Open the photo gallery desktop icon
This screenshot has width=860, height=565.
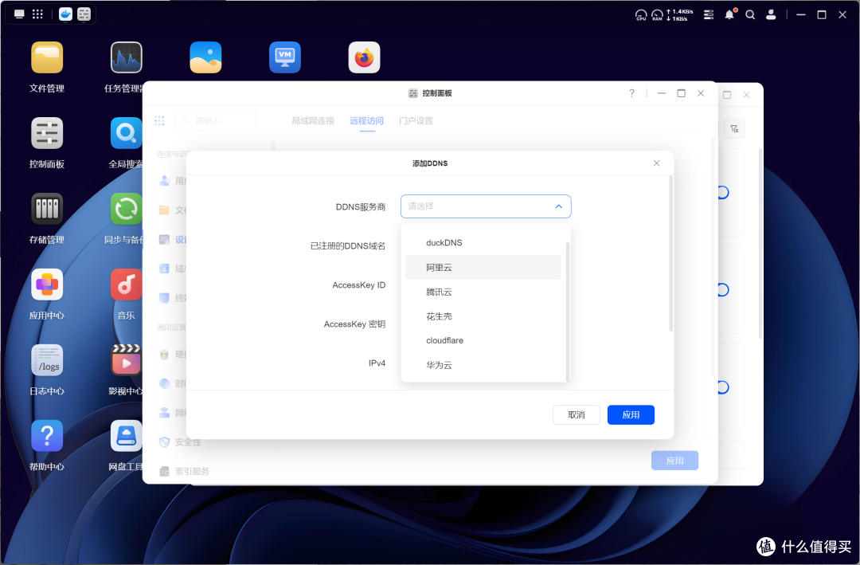pyautogui.click(x=205, y=57)
